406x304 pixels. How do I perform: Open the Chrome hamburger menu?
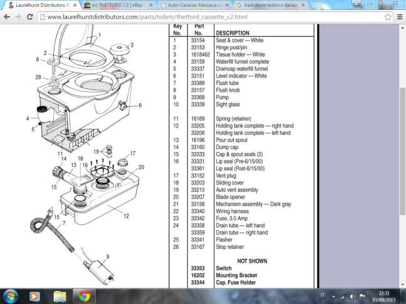pyautogui.click(x=399, y=17)
